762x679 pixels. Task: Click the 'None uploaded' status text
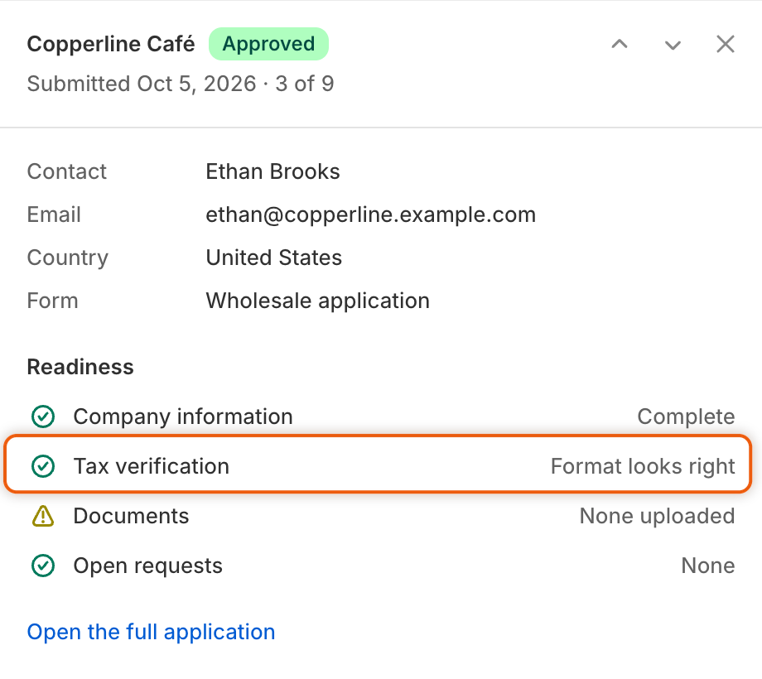657,516
